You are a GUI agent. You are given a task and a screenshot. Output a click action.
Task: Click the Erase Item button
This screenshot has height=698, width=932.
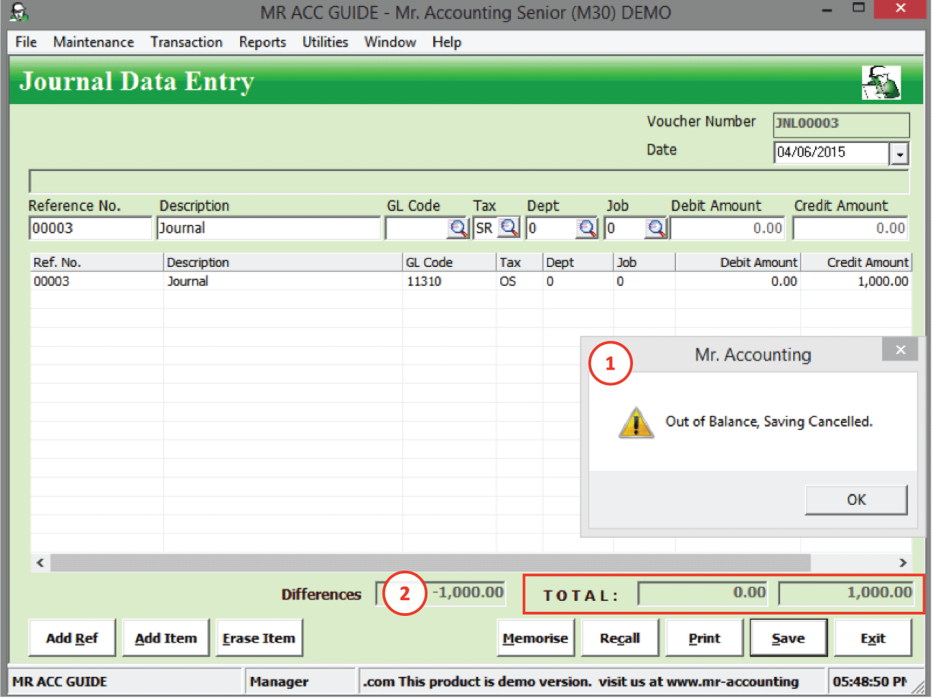point(259,638)
